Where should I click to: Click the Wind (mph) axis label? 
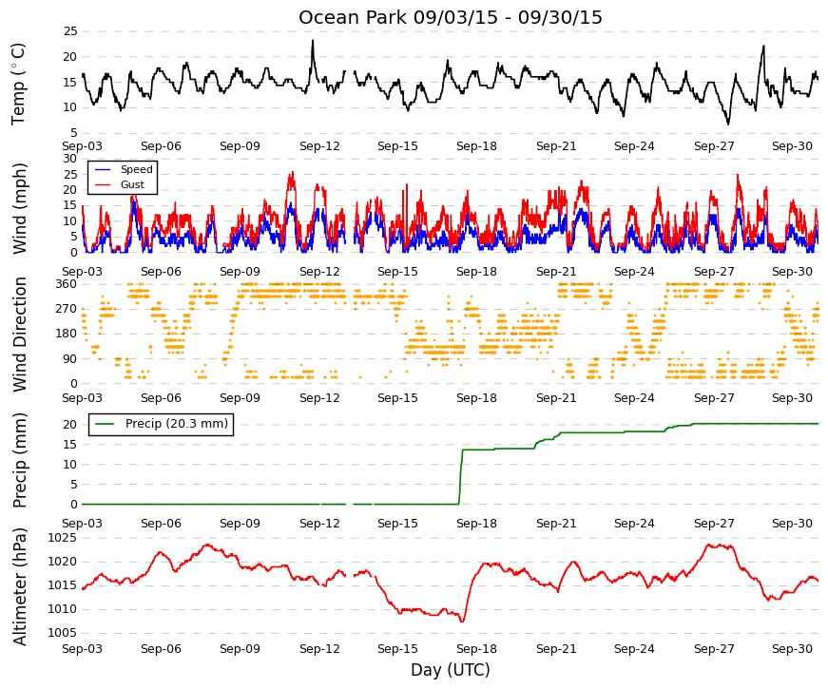(19, 208)
